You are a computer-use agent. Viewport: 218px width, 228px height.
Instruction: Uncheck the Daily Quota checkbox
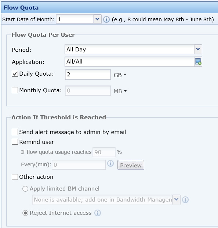coord(15,74)
